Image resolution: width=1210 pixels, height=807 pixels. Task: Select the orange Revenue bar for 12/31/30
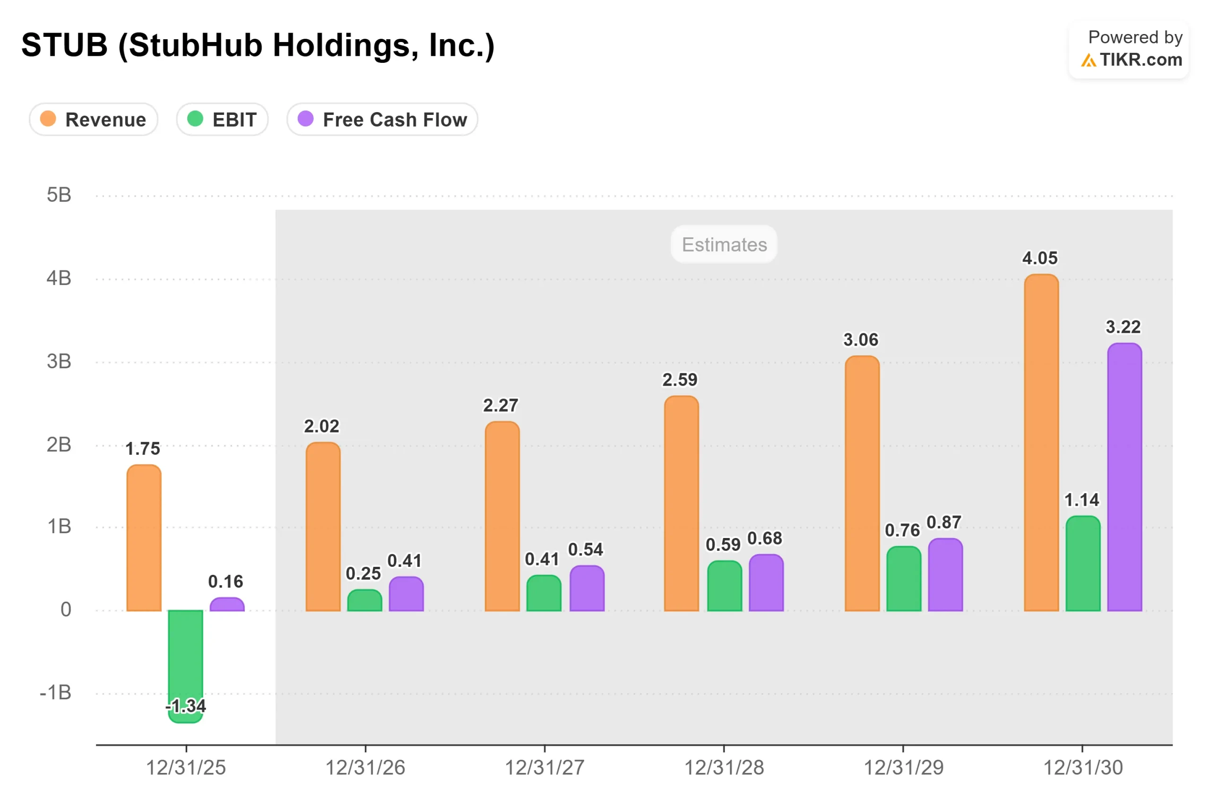click(x=1042, y=443)
